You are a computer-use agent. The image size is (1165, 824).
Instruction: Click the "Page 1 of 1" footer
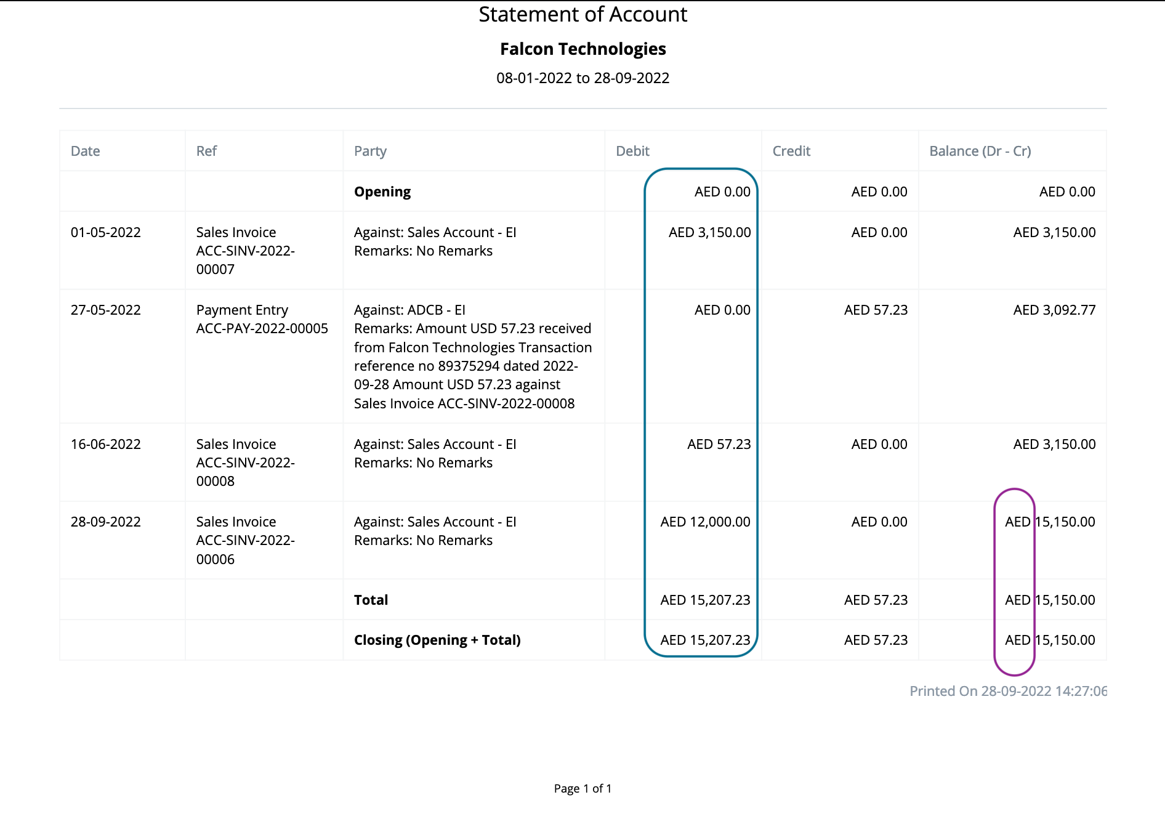582,788
